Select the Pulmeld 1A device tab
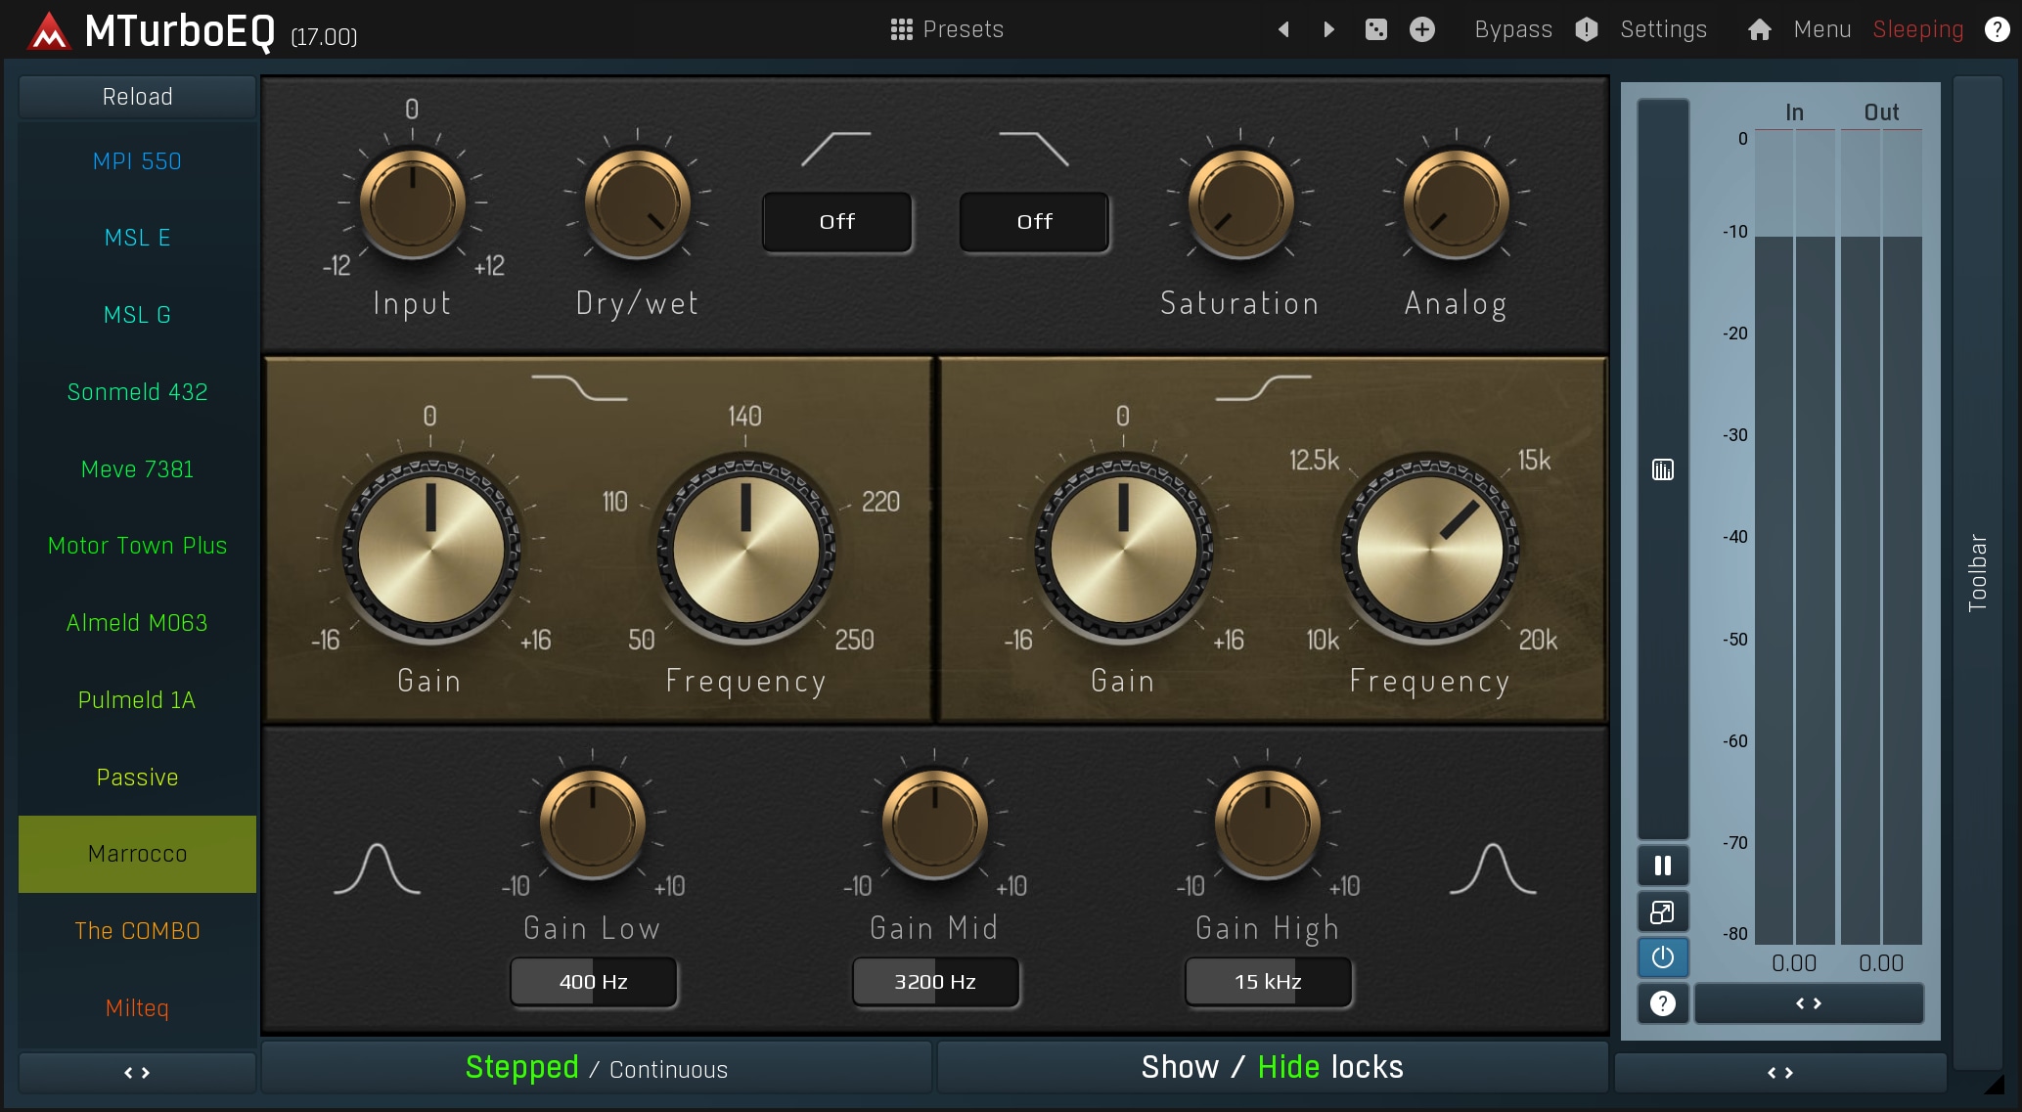 [x=137, y=700]
